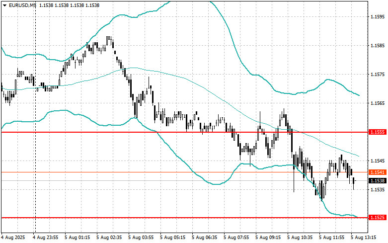Select the vertical dashed day separator line
388x243 pixels.
click(35, 116)
